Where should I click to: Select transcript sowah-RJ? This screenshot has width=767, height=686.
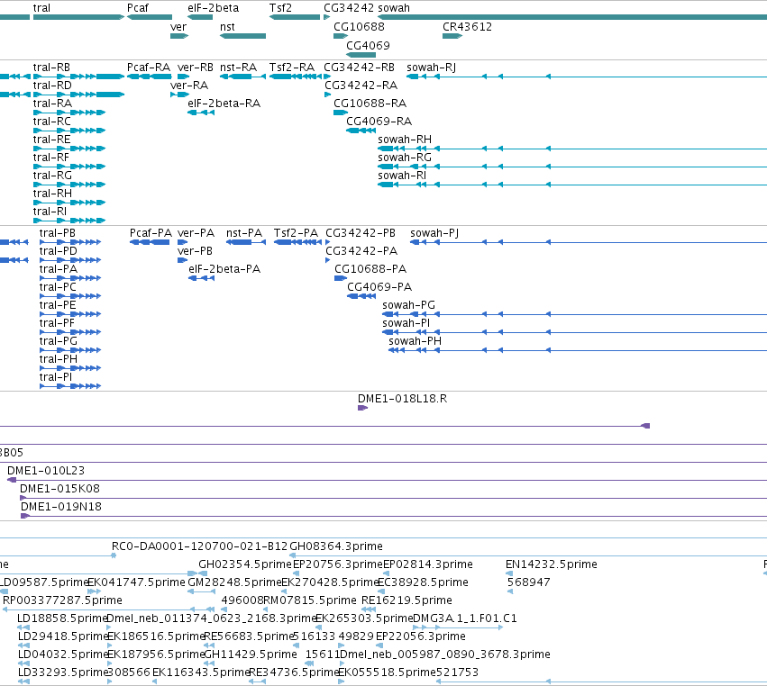(x=431, y=68)
